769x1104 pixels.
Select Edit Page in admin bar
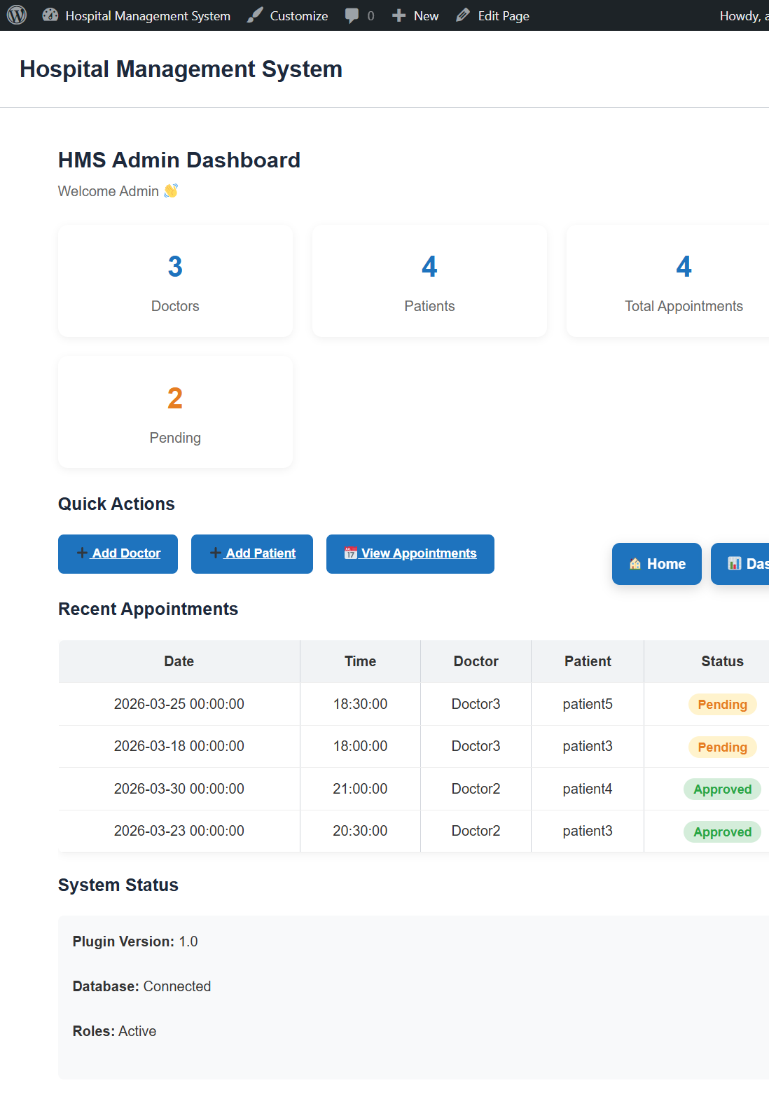click(x=492, y=15)
